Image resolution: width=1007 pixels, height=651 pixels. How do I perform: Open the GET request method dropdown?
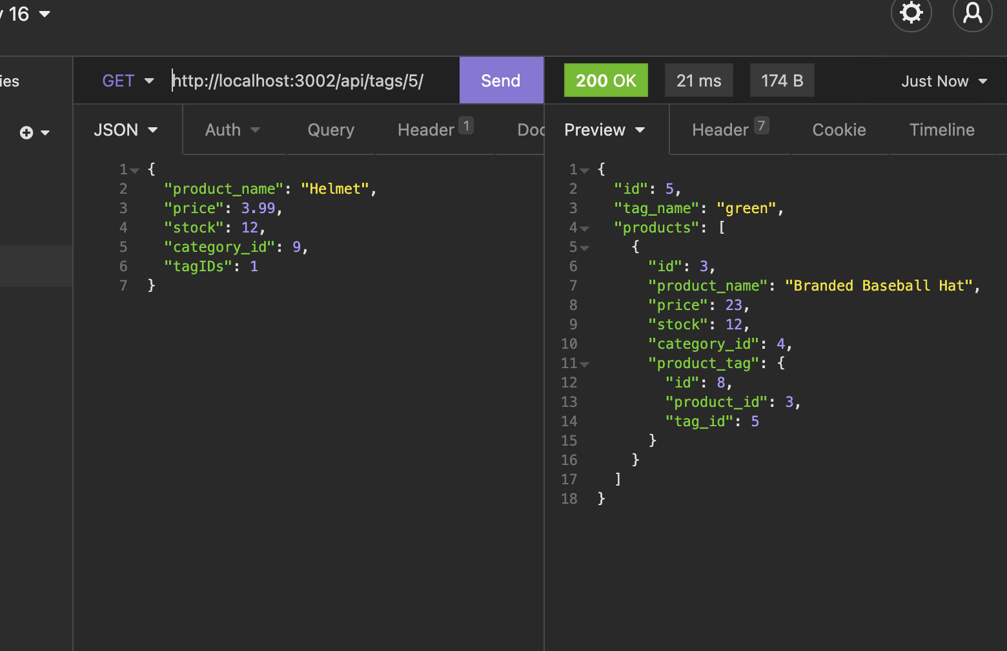click(128, 80)
